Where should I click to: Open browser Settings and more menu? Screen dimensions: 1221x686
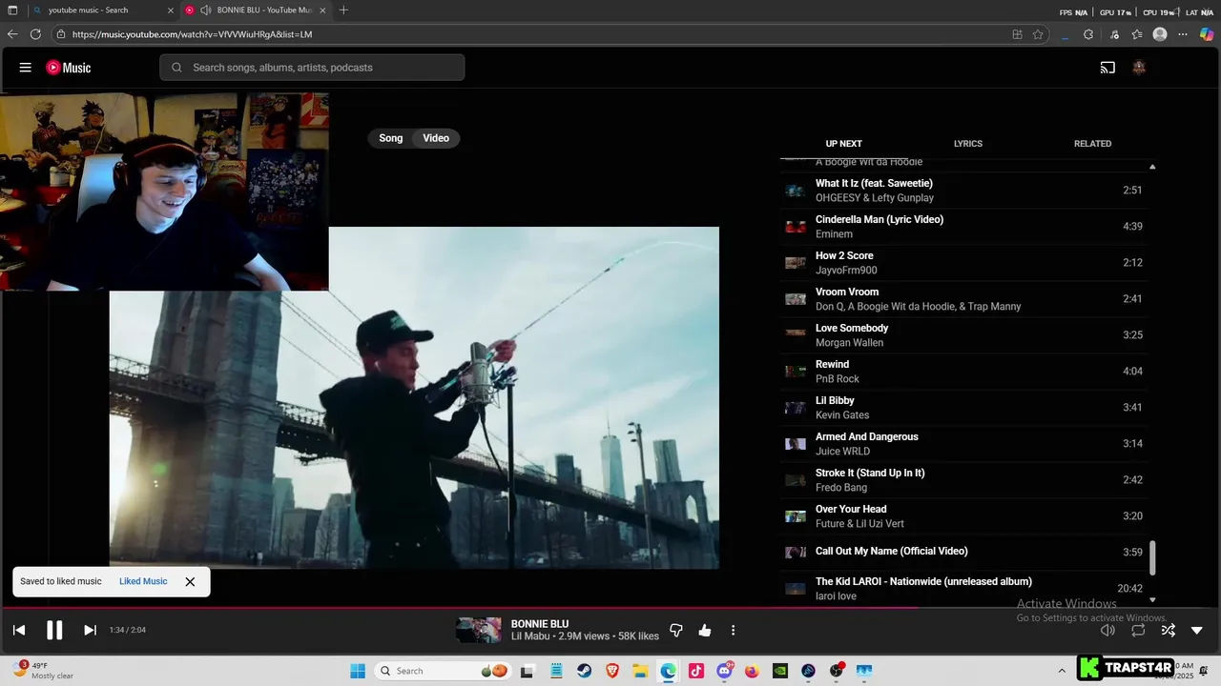[x=1183, y=34]
